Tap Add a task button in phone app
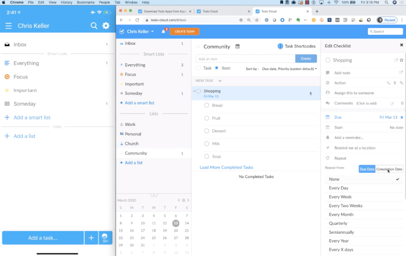This screenshot has height=256, width=406. (43, 238)
